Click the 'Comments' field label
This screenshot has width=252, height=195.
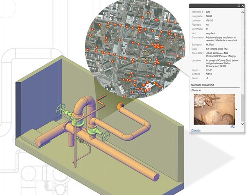coord(198,37)
